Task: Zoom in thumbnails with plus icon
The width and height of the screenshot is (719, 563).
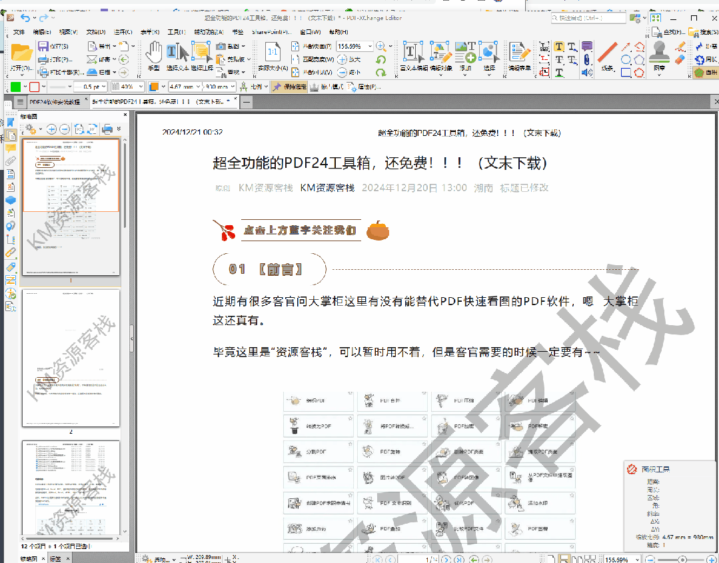Action: pyautogui.click(x=51, y=129)
